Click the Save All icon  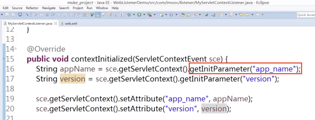coord(13,15)
